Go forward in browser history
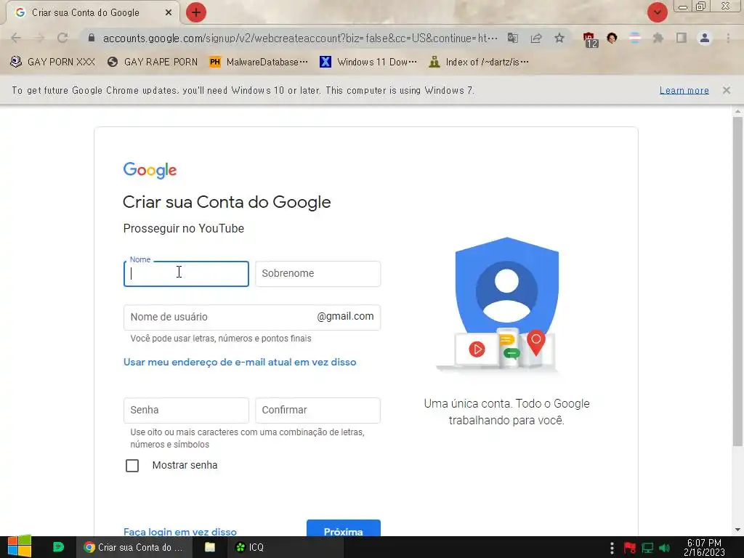Viewport: 744px width, 558px height. click(x=39, y=38)
